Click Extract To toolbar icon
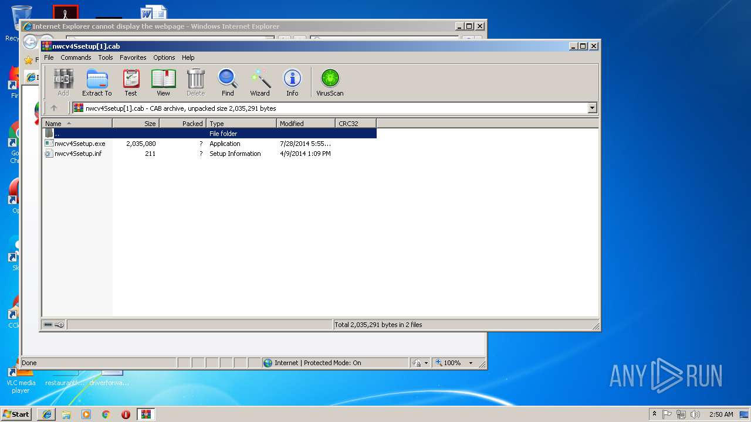This screenshot has height=422, width=751. [x=97, y=83]
